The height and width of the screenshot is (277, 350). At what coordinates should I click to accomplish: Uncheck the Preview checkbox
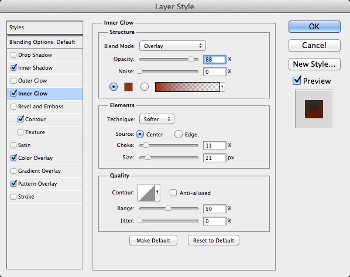[297, 80]
